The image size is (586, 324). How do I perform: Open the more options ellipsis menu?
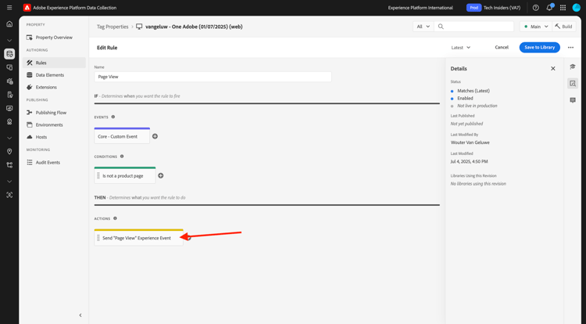tap(570, 48)
